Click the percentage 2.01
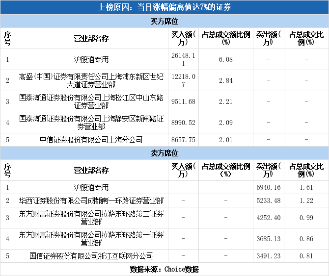 (x=226, y=140)
